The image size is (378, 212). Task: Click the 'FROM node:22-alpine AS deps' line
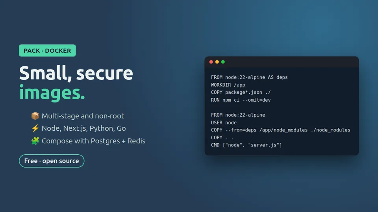pos(249,77)
